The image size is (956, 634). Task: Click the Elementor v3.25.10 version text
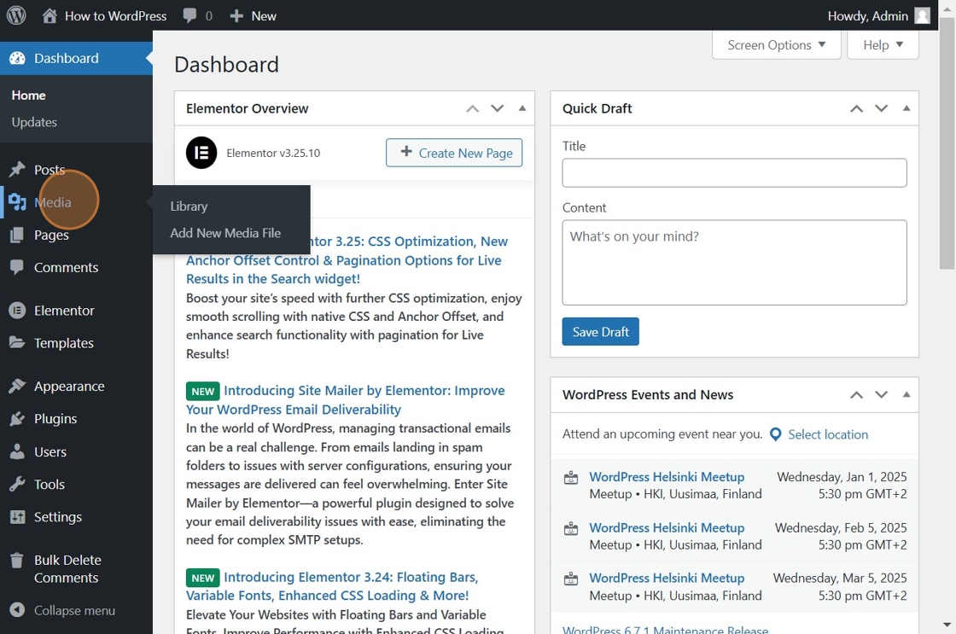pos(273,153)
